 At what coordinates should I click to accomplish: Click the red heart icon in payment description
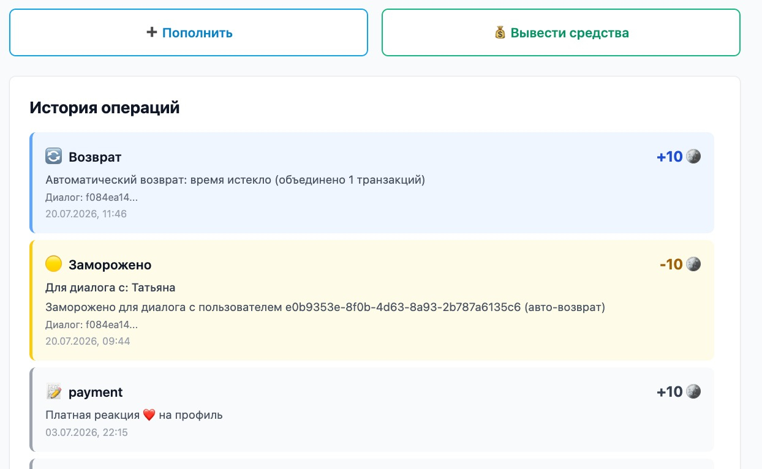[149, 415]
